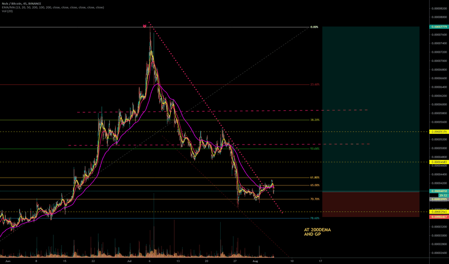Viewport: 449px width, 264px height.
Task: Click the red 0.00003427 stop price tag
Action: (x=439, y=217)
